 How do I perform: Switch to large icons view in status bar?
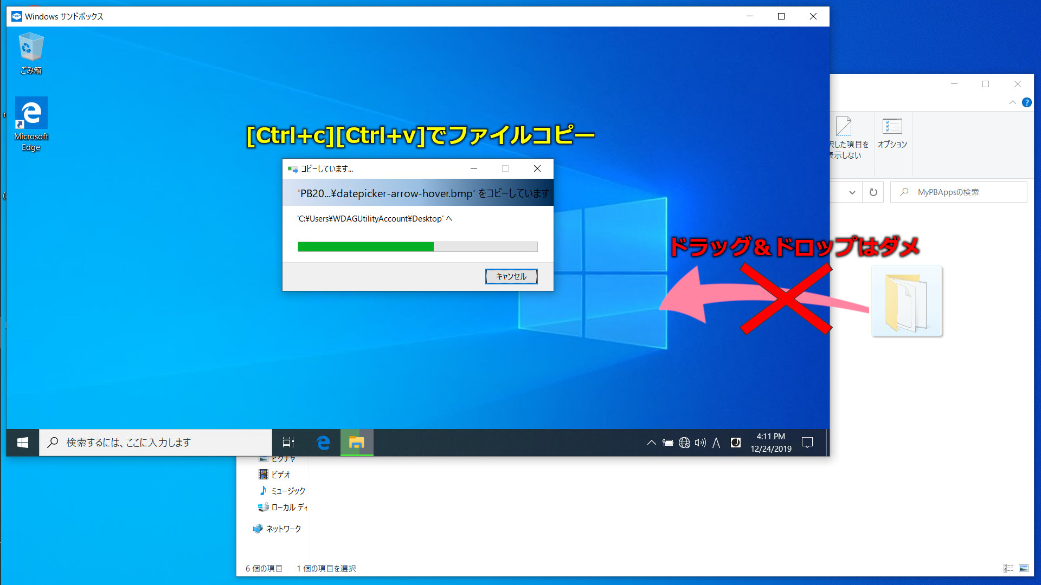coord(1024,568)
